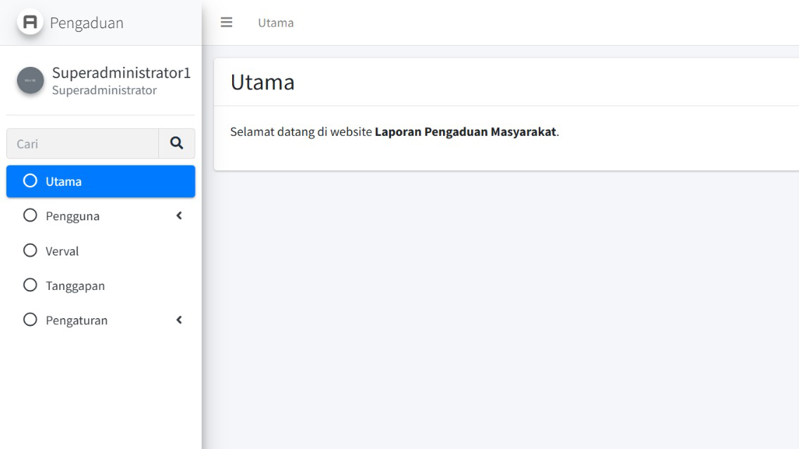The width and height of the screenshot is (799, 449).
Task: Click the Pengaduan brand text
Action: (x=87, y=23)
